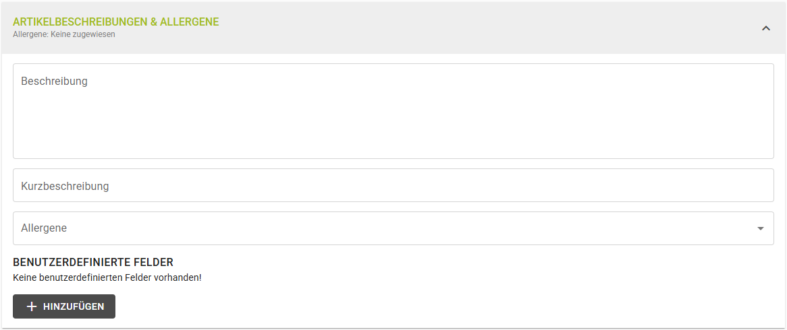Viewport: 787px width, 330px height.
Task: Click the Hinzufügen button text label
Action: (x=74, y=306)
